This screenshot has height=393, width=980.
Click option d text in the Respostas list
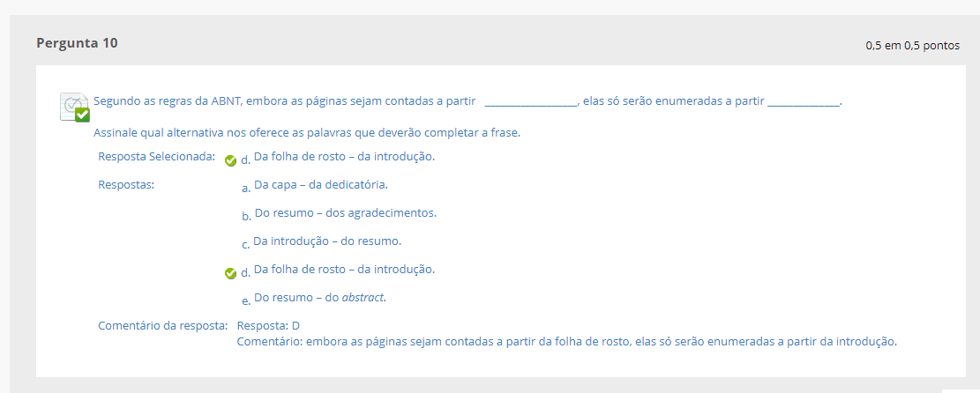click(x=344, y=269)
